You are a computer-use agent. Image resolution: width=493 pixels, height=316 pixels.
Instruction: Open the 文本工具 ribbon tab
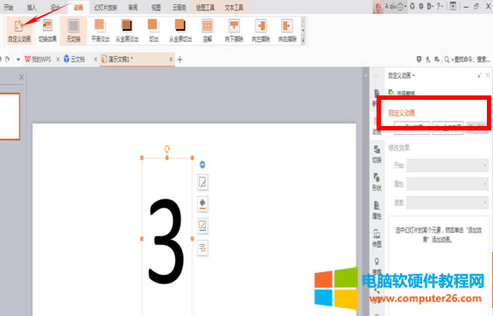point(234,8)
